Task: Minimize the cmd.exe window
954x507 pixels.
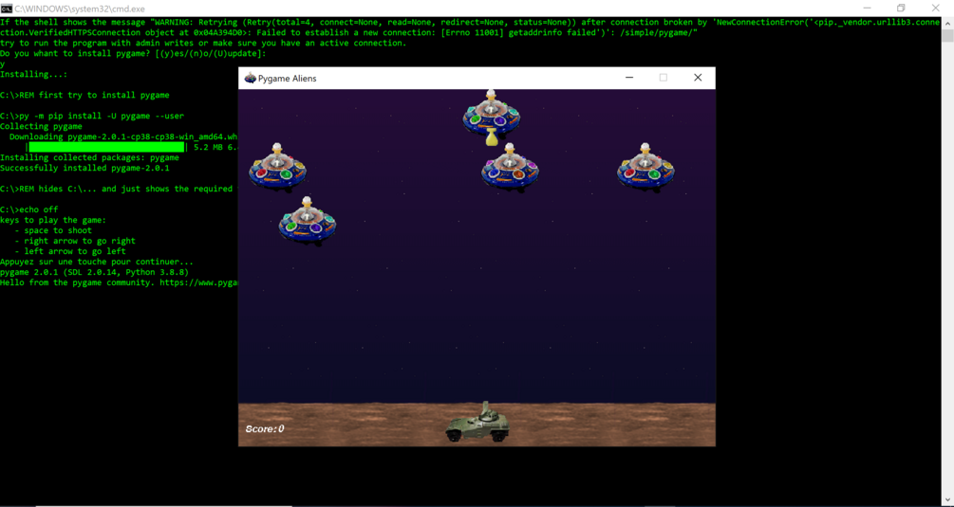Action: (x=867, y=8)
